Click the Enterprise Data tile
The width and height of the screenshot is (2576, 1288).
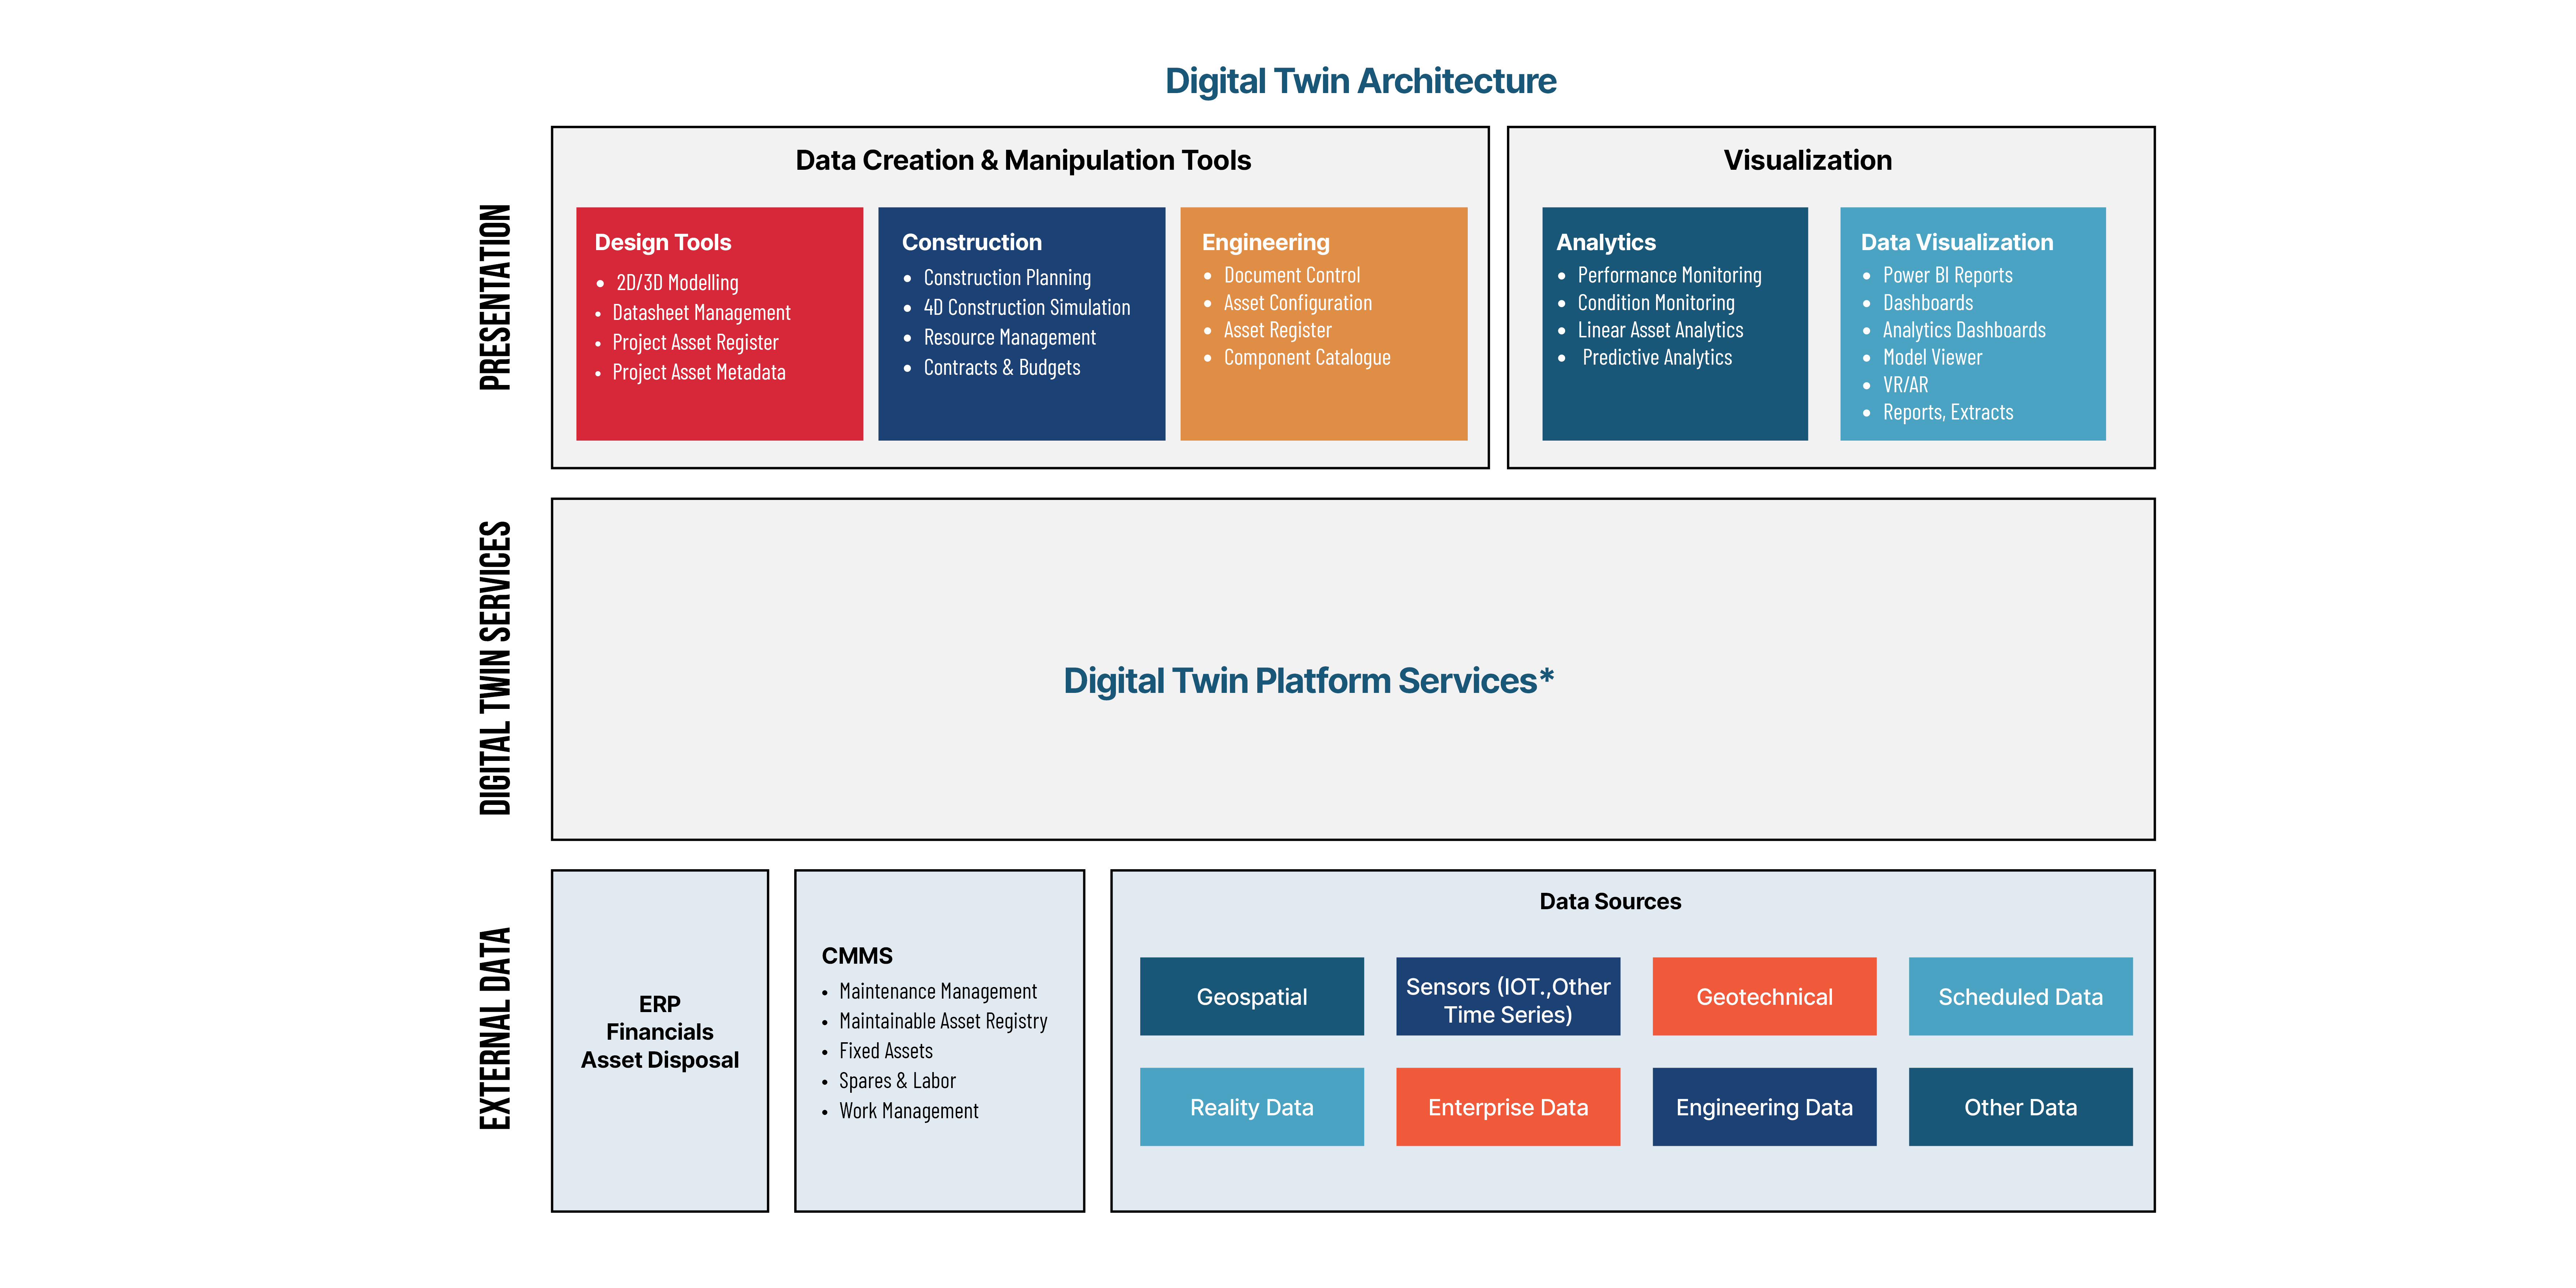(x=1508, y=1107)
